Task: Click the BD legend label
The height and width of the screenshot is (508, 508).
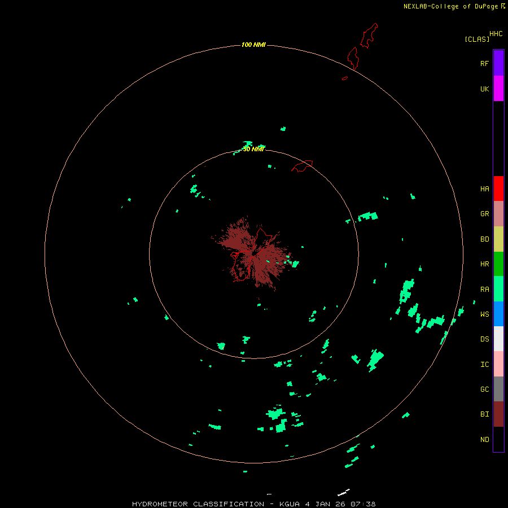Action: click(x=484, y=239)
